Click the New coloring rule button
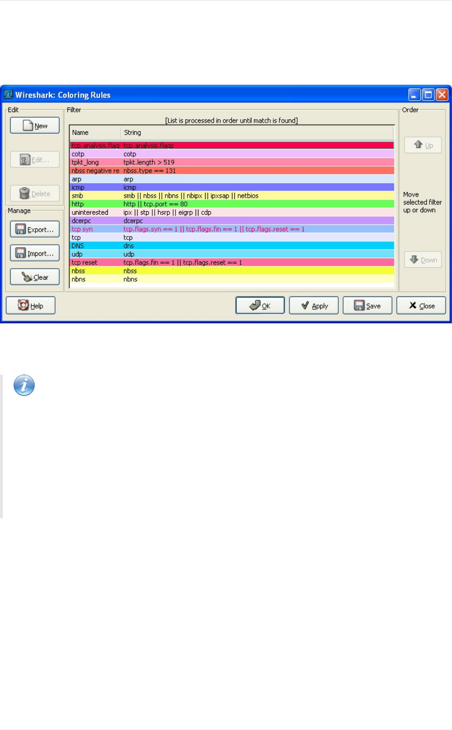Viewport: 452px width, 730px height. (x=35, y=125)
